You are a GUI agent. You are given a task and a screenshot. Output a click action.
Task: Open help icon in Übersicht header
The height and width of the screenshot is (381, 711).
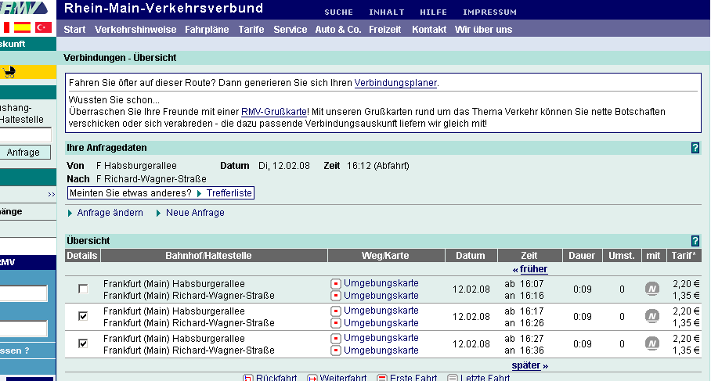(695, 241)
